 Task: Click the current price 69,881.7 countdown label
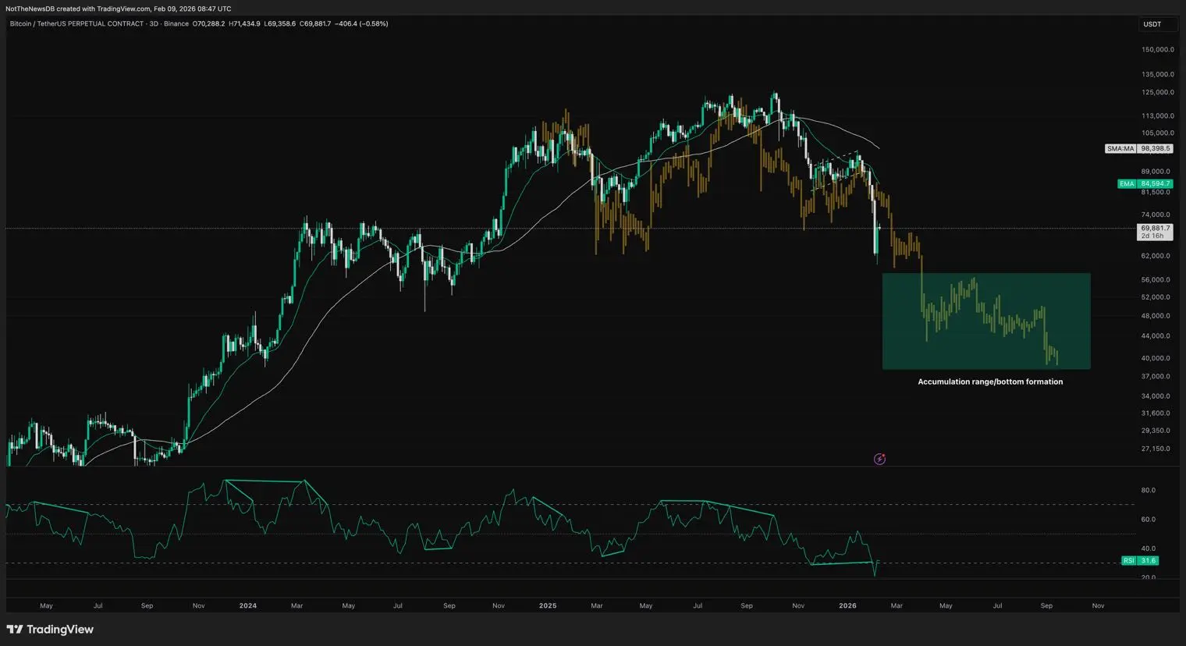tap(1154, 232)
